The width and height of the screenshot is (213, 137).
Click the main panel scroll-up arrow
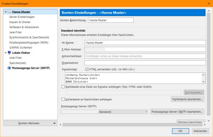[x=209, y=11]
